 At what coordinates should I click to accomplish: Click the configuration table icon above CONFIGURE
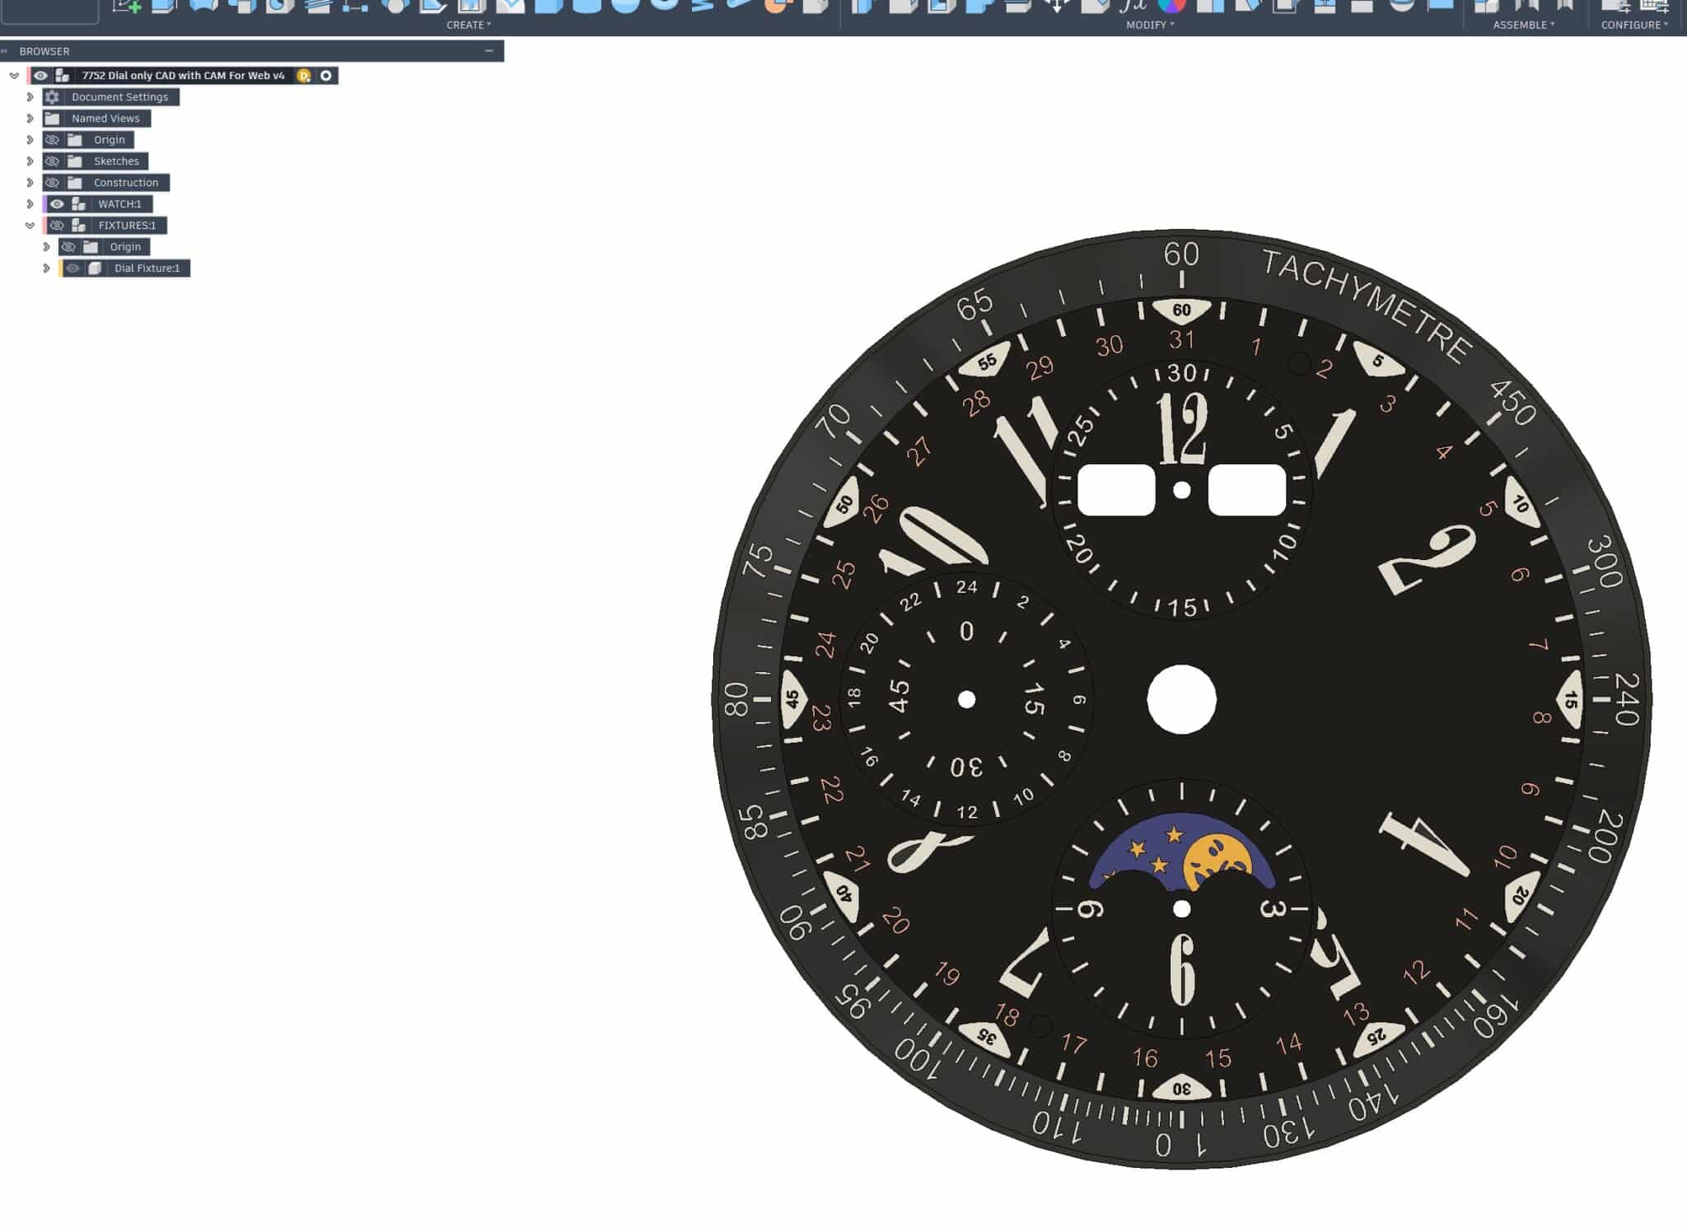point(1653,6)
